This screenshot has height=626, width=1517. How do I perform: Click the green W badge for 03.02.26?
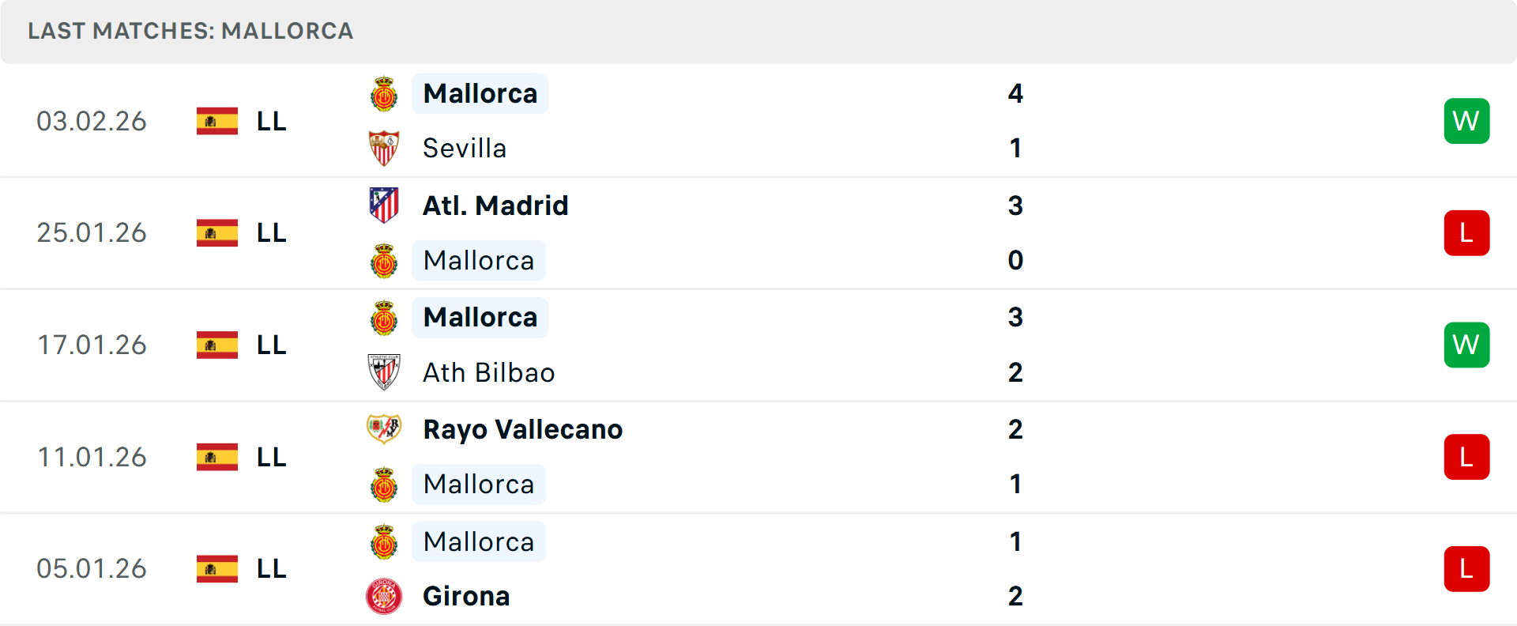tap(1466, 121)
